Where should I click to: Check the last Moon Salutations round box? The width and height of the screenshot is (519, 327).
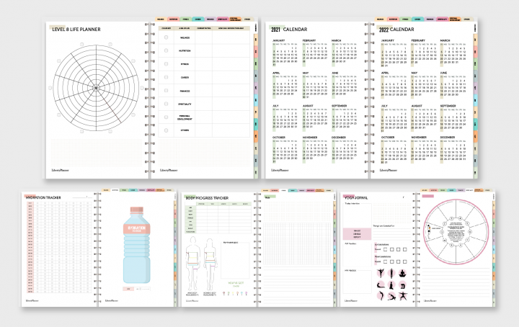[x=404, y=261]
